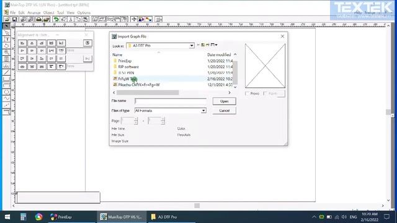Viewport: 397px width, 223px height.
Task: Open the View Menu icon in dialog
Action: (214, 45)
